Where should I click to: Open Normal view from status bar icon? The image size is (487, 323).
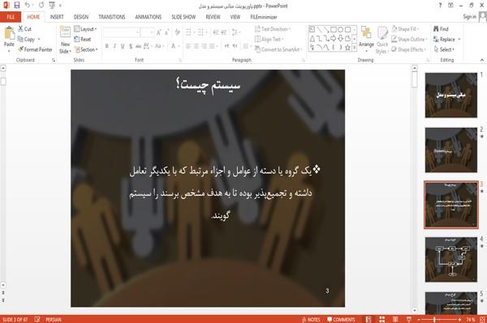point(368,319)
